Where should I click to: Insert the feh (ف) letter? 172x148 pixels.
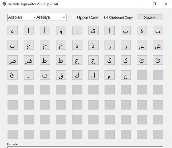click(45, 75)
